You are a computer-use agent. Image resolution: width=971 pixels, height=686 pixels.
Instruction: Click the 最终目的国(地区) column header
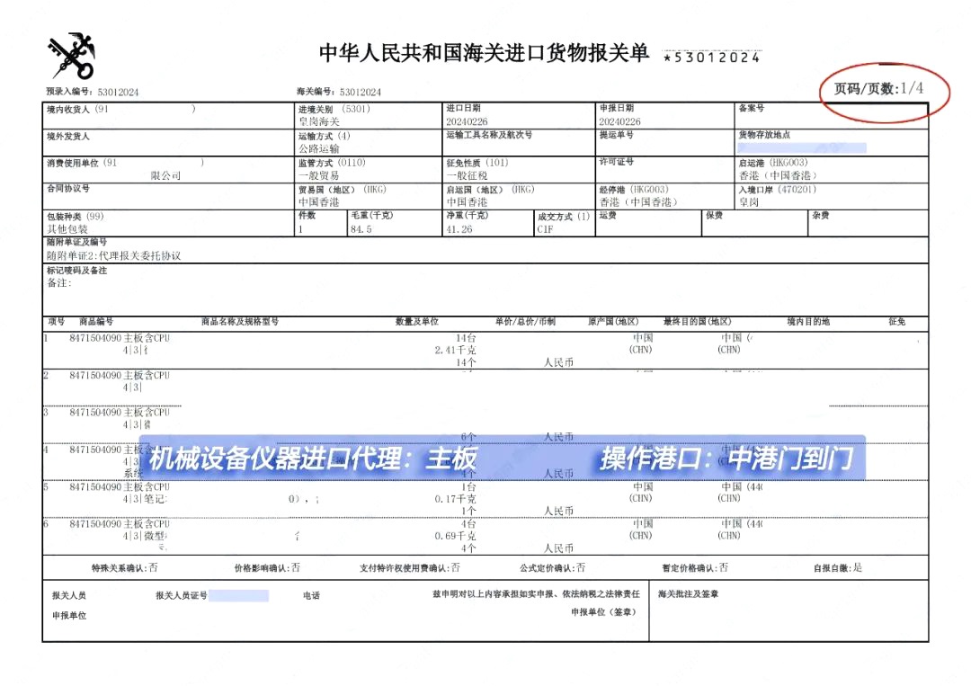pyautogui.click(x=698, y=322)
